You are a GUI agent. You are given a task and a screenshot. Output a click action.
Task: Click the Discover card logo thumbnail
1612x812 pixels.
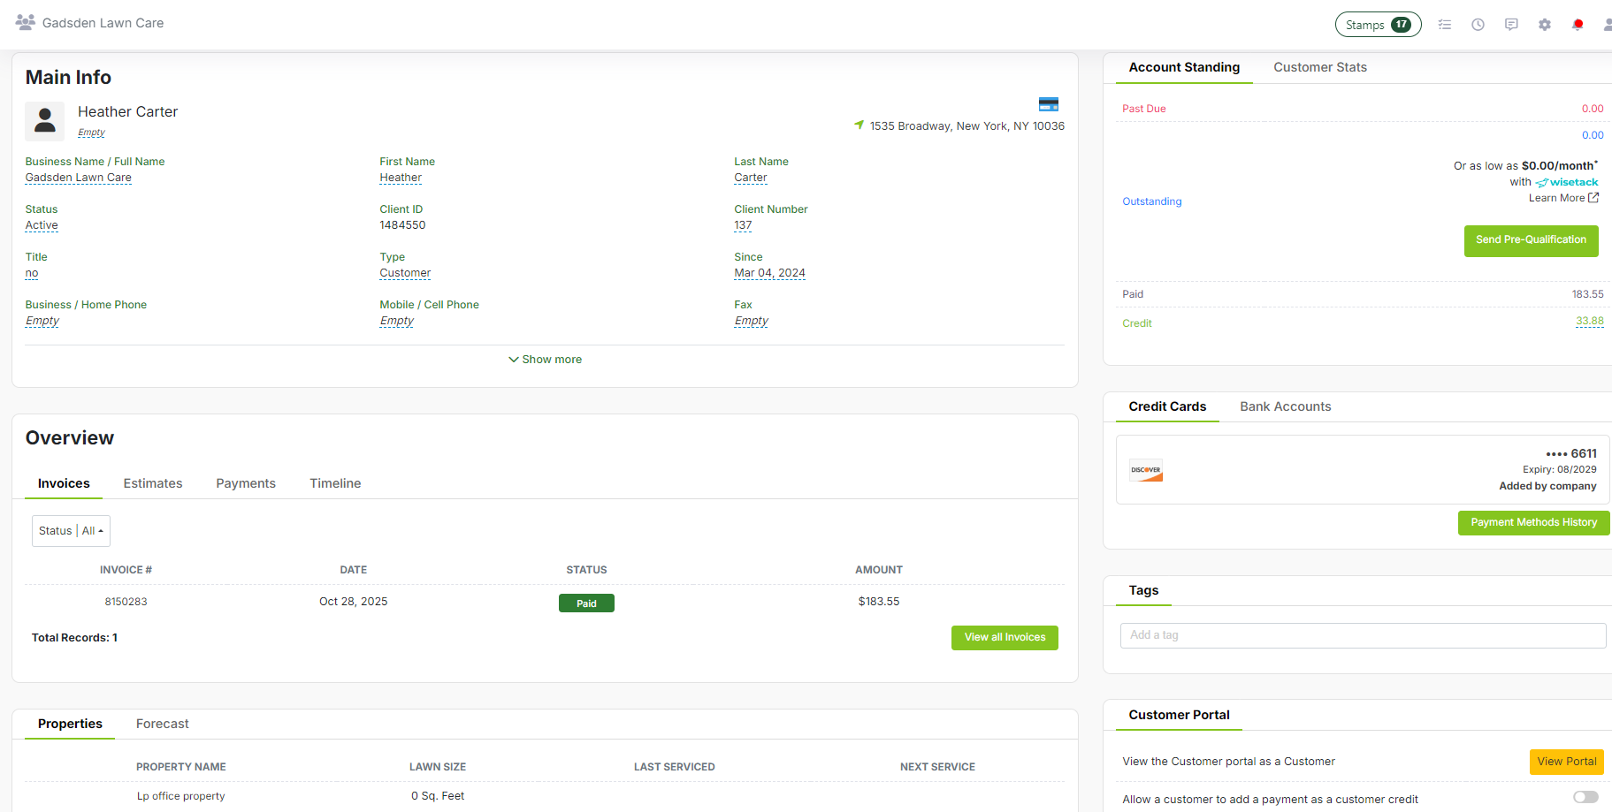[1146, 470]
